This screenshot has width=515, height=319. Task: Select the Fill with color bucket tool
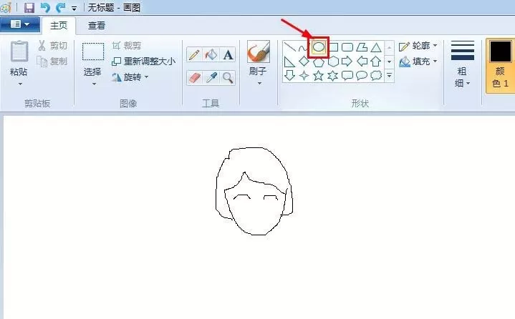point(211,54)
